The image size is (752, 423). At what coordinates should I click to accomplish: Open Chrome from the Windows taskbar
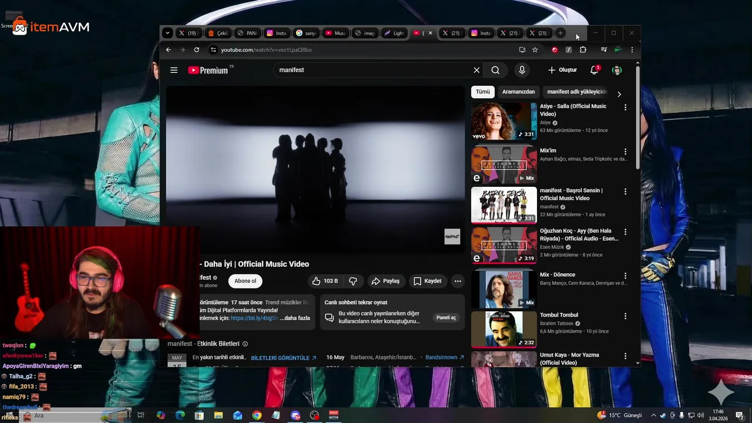(257, 415)
